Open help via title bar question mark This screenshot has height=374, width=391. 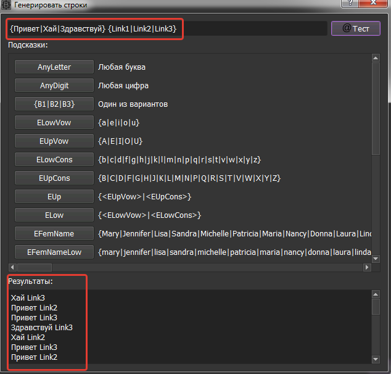(x=351, y=4)
